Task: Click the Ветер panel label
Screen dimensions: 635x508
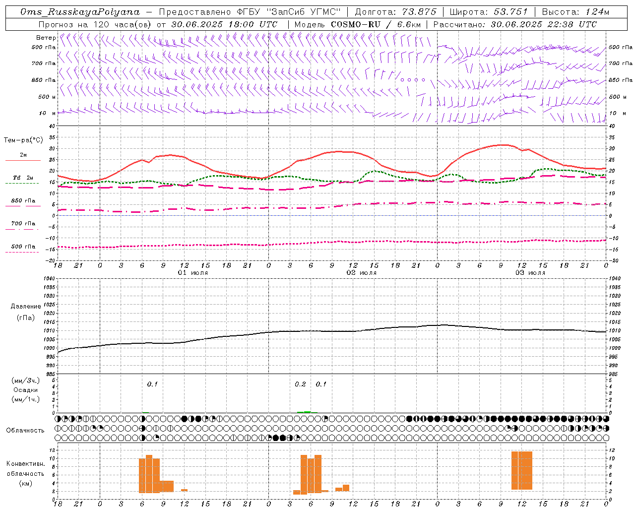Action: pos(46,38)
